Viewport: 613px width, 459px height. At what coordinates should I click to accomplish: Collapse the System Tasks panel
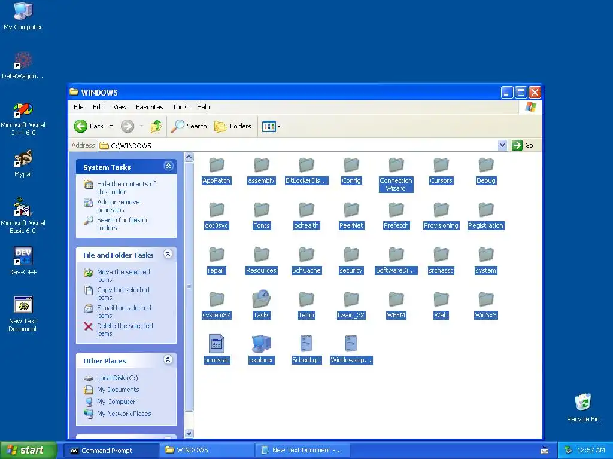pos(168,166)
